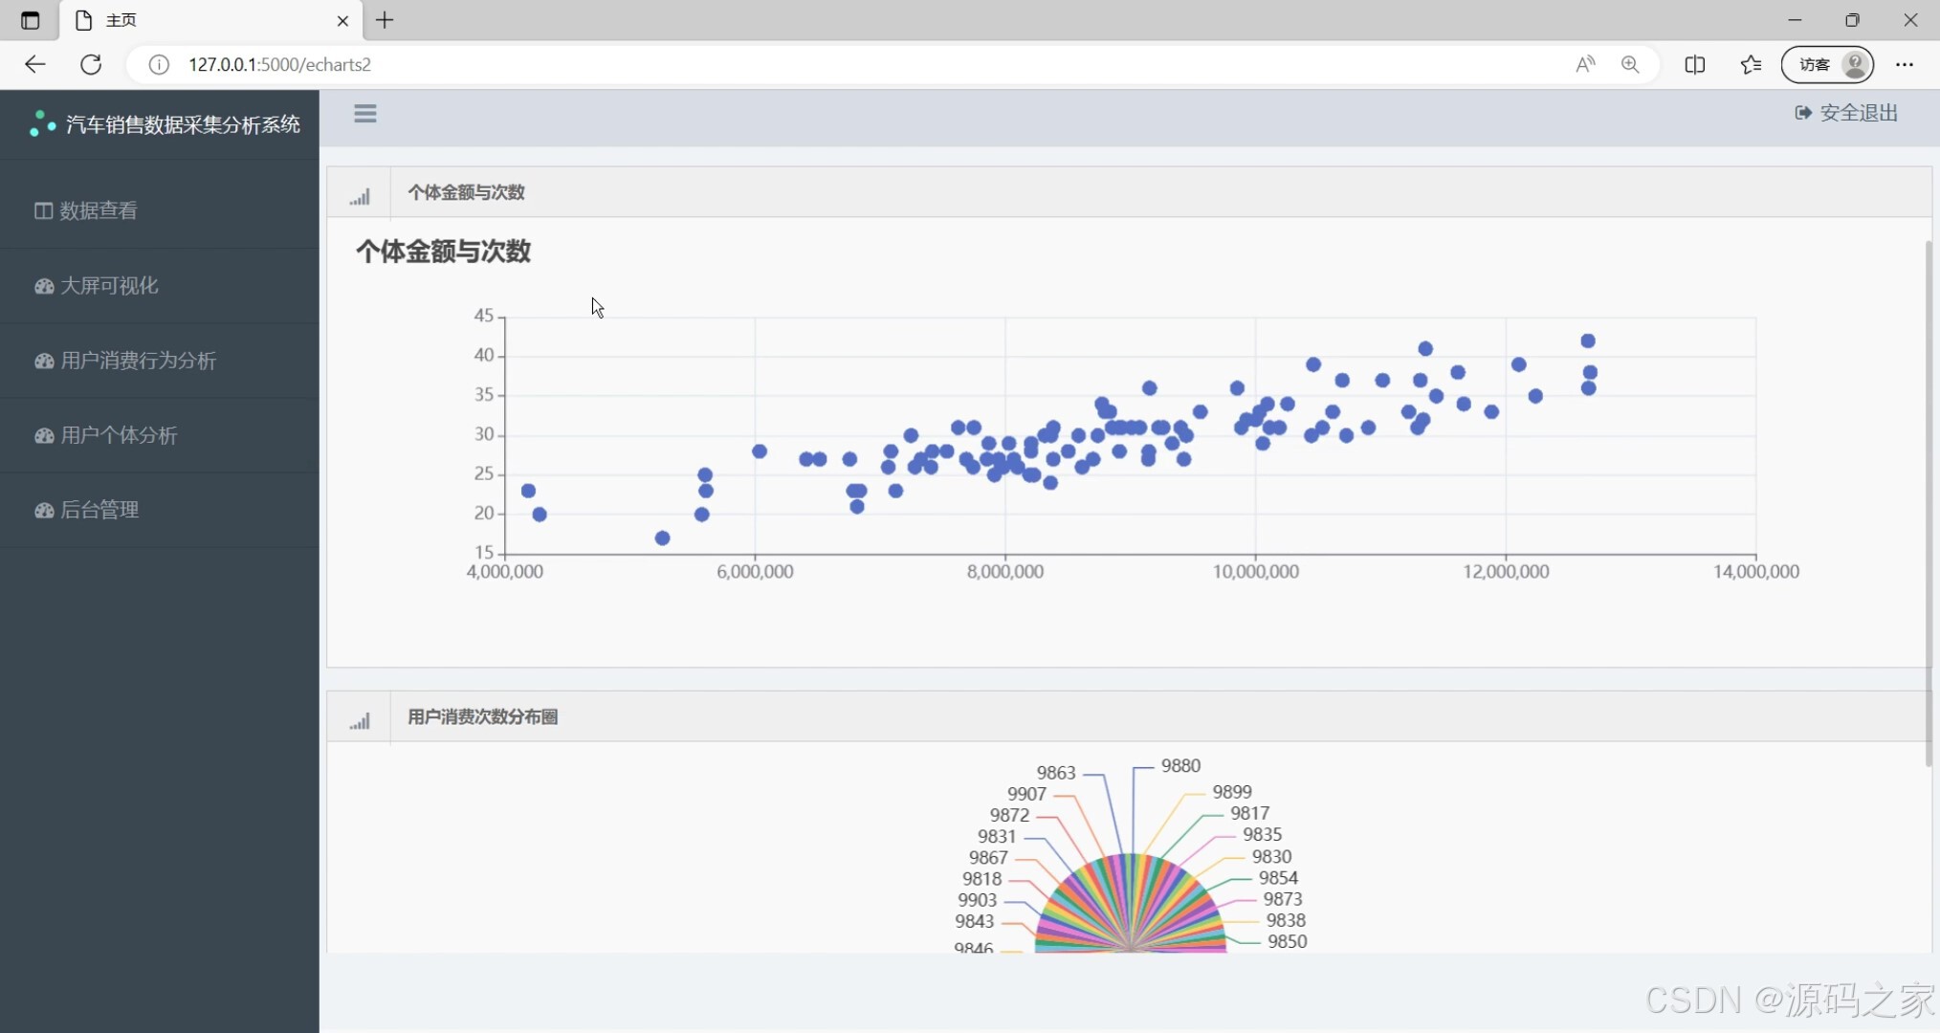Open the browser settings ellipsis menu
This screenshot has height=1033, width=1940.
tap(1904, 64)
